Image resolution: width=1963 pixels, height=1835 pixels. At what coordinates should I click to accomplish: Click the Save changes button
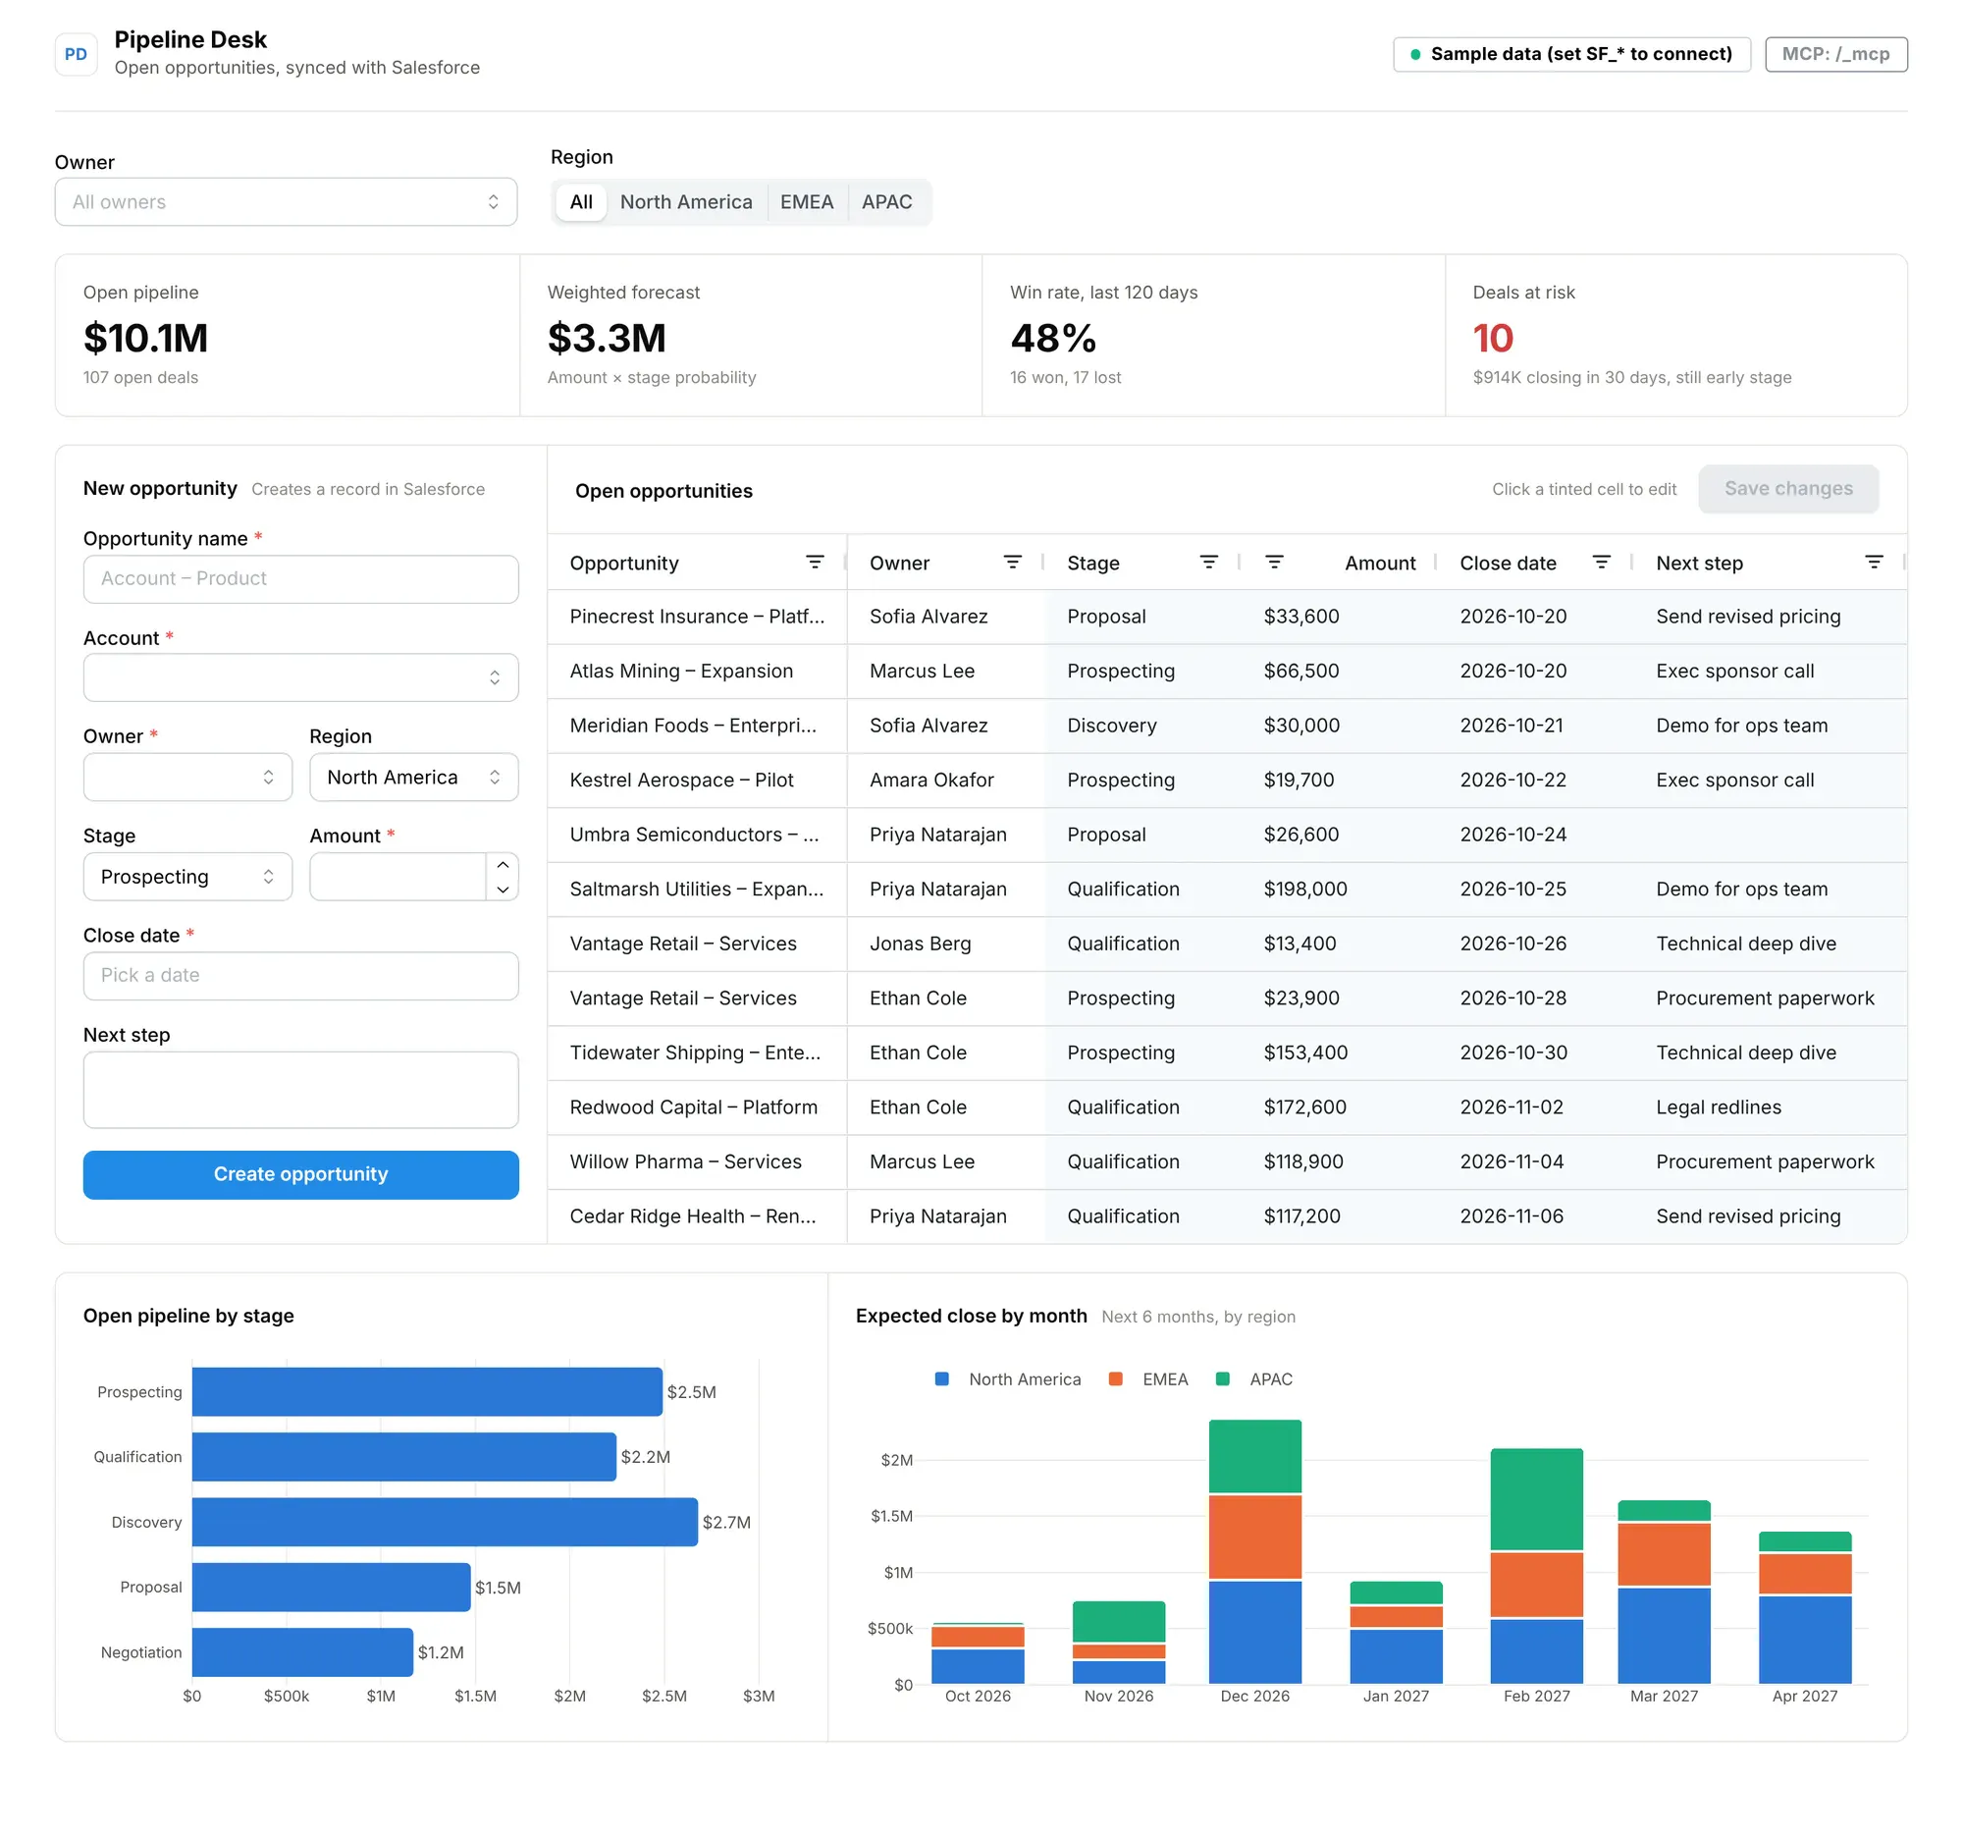[x=1788, y=489]
